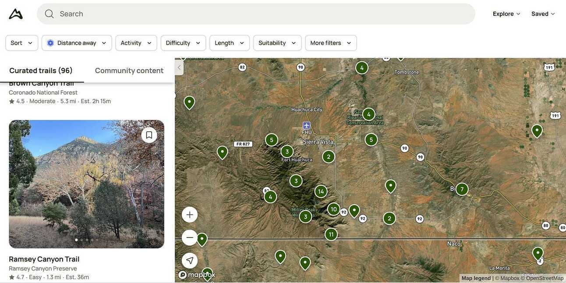Select cluster 4 beside route 83 marker
The image size is (566, 283).
point(270,197)
